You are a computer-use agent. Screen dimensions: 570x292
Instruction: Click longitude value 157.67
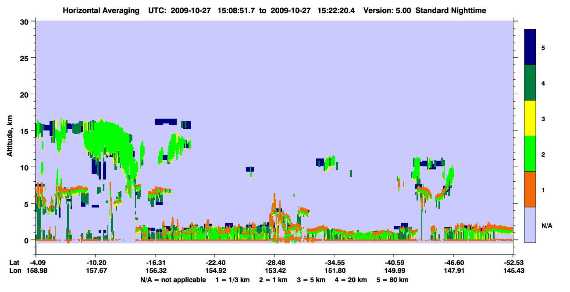coord(96,271)
